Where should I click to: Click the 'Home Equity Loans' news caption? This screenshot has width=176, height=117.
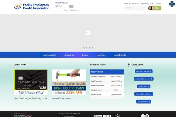coord(61,98)
